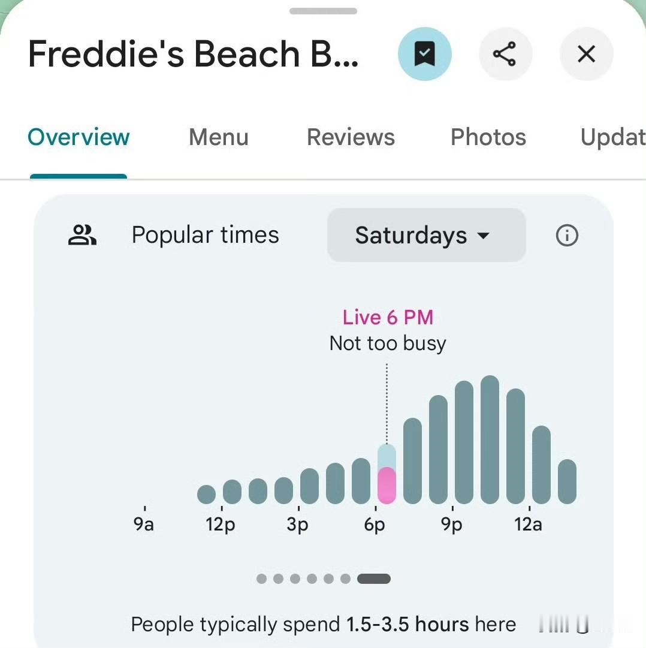
Task: Open the Popular times info icon
Action: 567,236
